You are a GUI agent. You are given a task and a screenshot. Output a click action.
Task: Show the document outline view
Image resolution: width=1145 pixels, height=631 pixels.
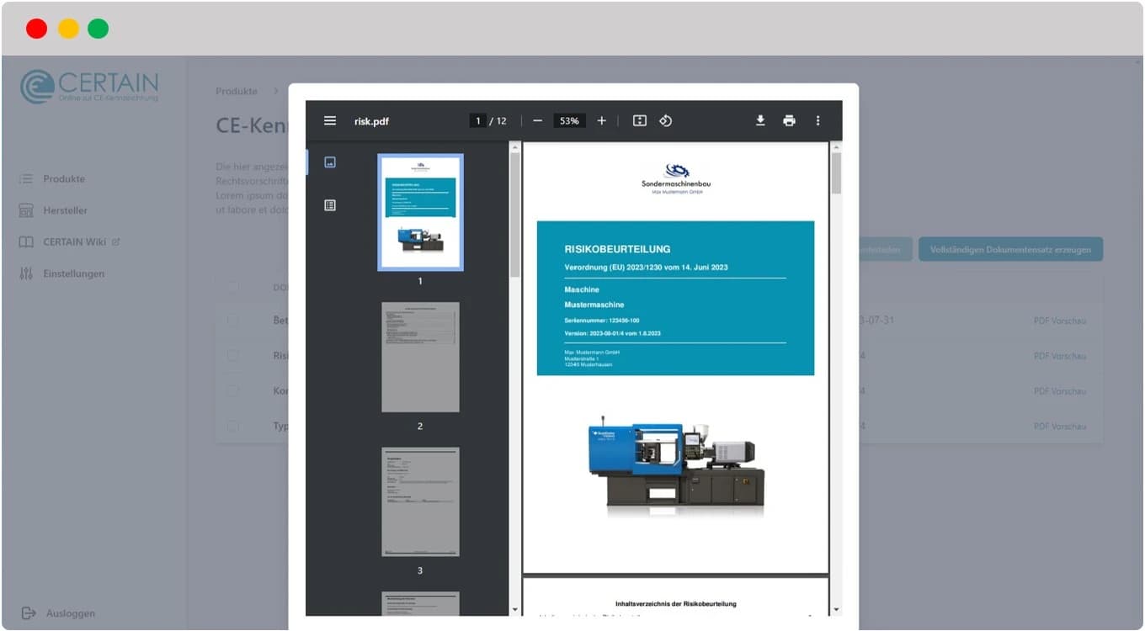click(330, 205)
